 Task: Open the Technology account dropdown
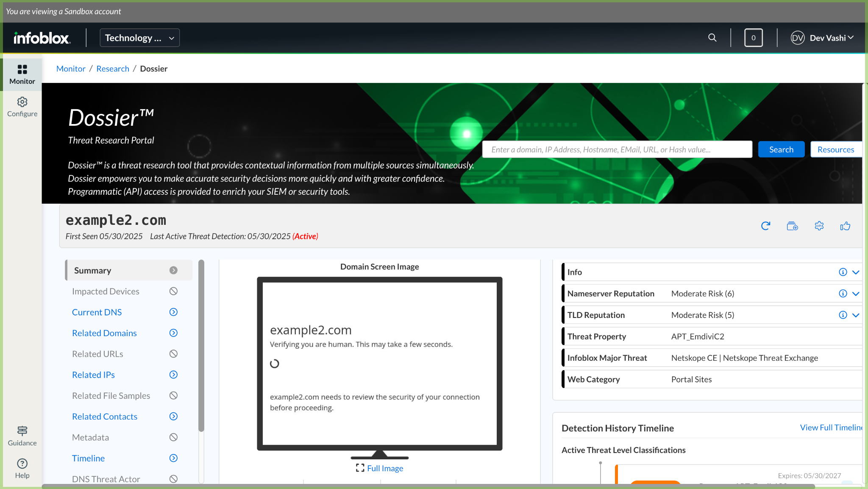coord(139,38)
